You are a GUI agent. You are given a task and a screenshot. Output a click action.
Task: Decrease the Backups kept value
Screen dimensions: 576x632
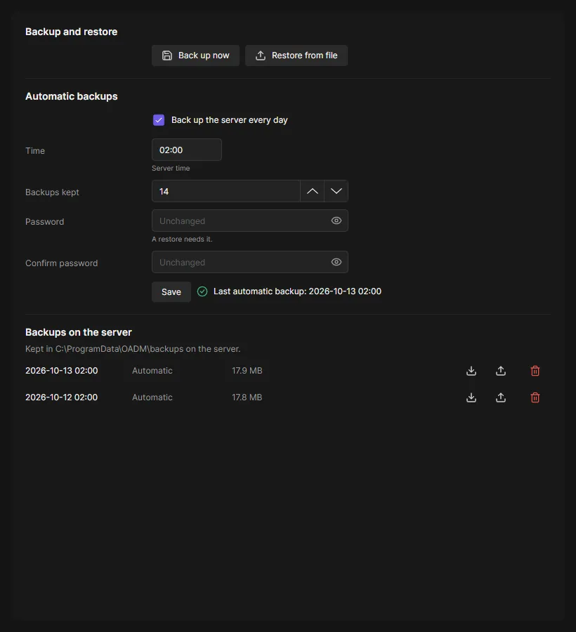click(336, 191)
